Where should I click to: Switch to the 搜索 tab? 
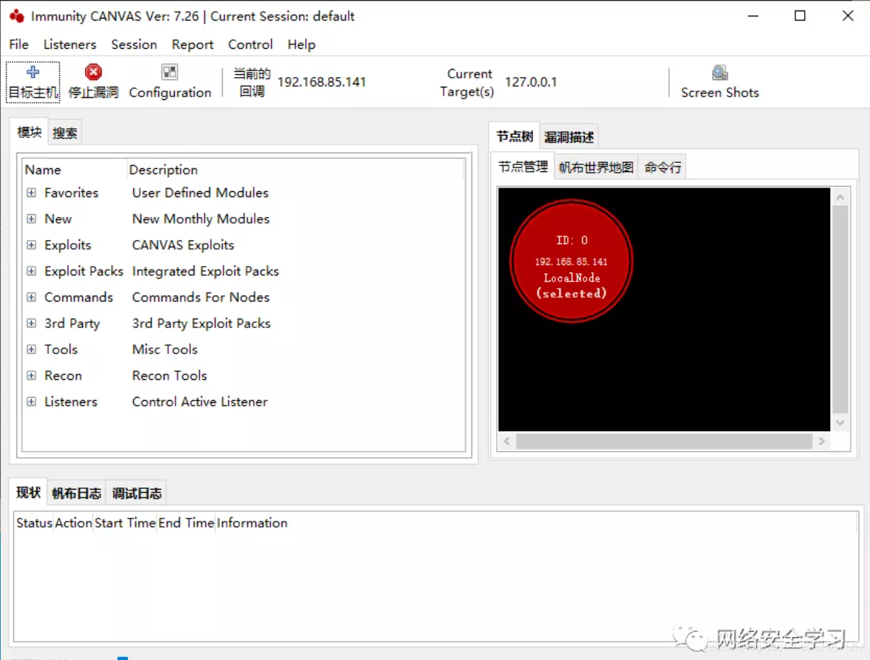click(65, 133)
